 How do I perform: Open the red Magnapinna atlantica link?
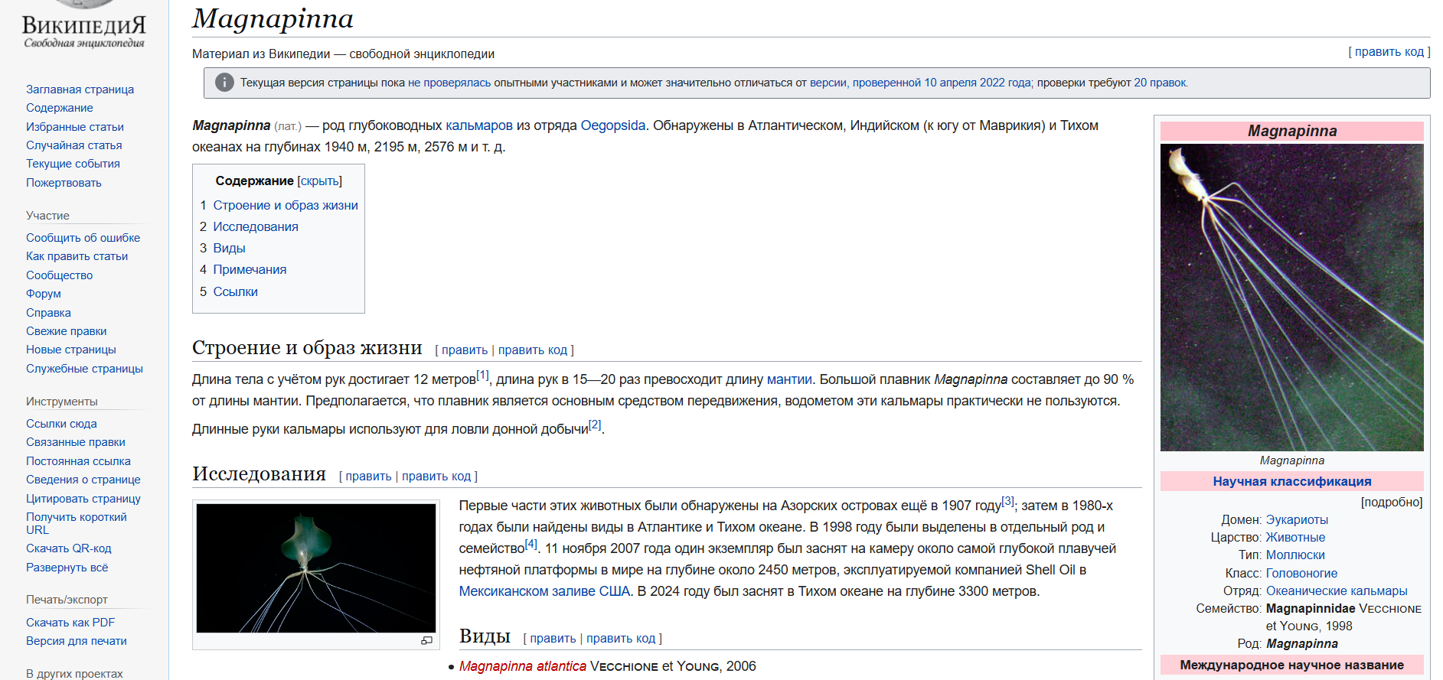523,666
